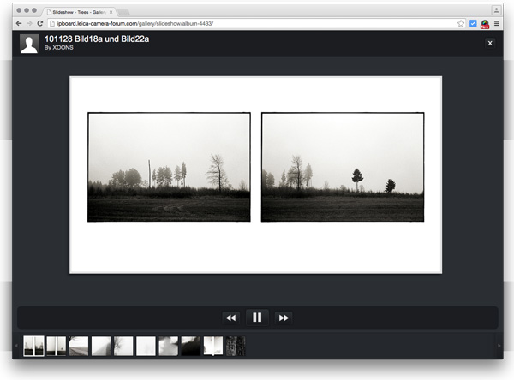Click the XOONS user avatar icon

[30, 45]
